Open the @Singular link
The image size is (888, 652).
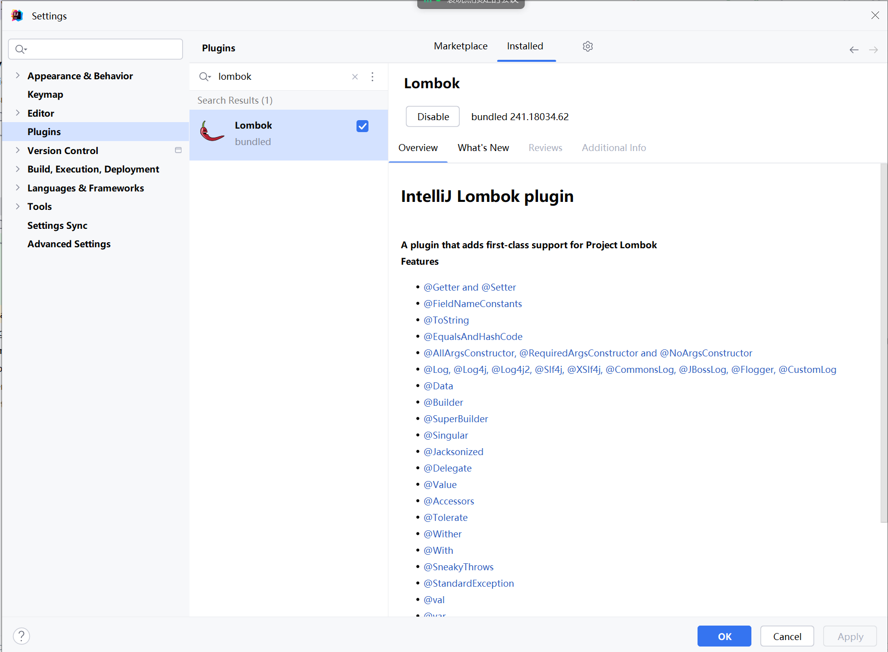(x=446, y=435)
